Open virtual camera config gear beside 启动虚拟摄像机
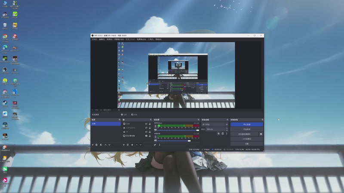The height and width of the screenshot is (193, 344). pos(261,134)
